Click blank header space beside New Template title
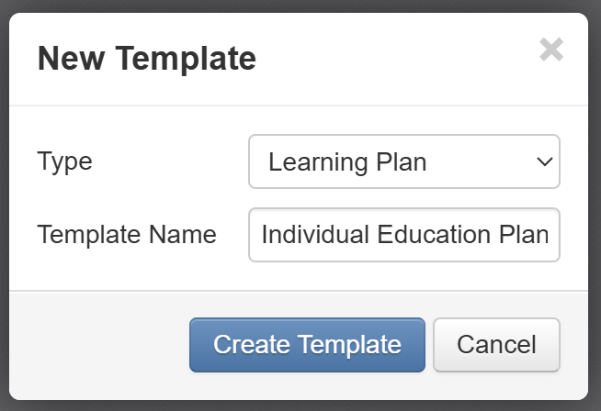The height and width of the screenshot is (411, 601). pyautogui.click(x=395, y=59)
